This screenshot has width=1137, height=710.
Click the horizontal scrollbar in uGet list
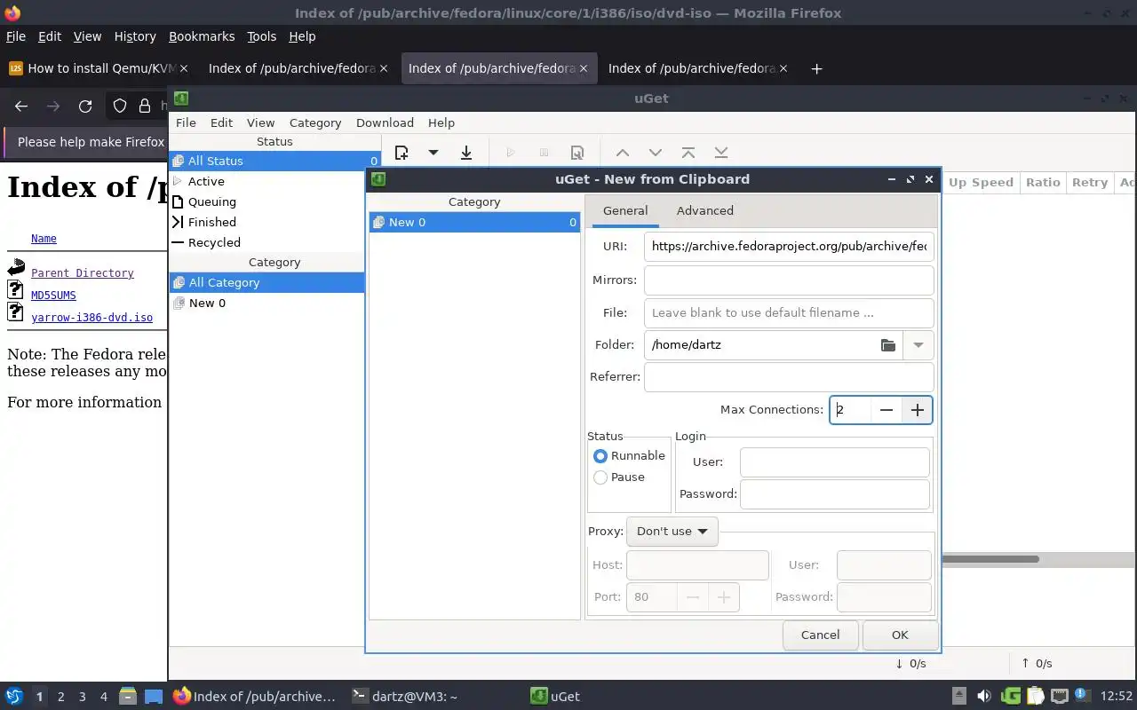[x=990, y=559]
